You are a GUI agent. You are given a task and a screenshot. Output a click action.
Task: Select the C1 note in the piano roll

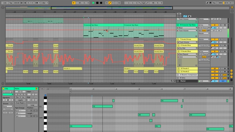coord(102,106)
